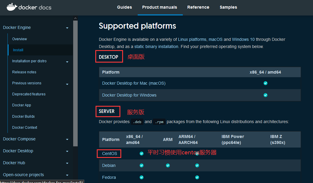Expand Previous versions arrow

[x=67, y=84]
